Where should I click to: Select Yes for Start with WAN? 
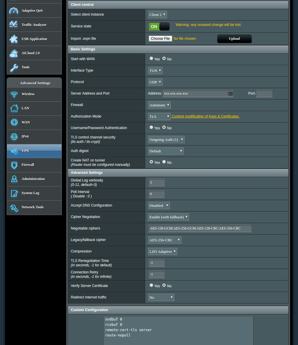[x=151, y=58]
